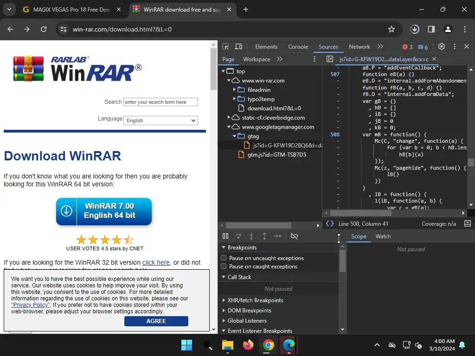Follow the 32 bit 'click here' link
475x356 pixels.
pos(156,262)
